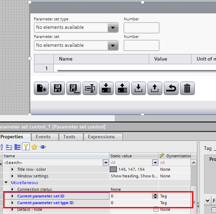Click the yellow star favorites icon

tap(34, 147)
